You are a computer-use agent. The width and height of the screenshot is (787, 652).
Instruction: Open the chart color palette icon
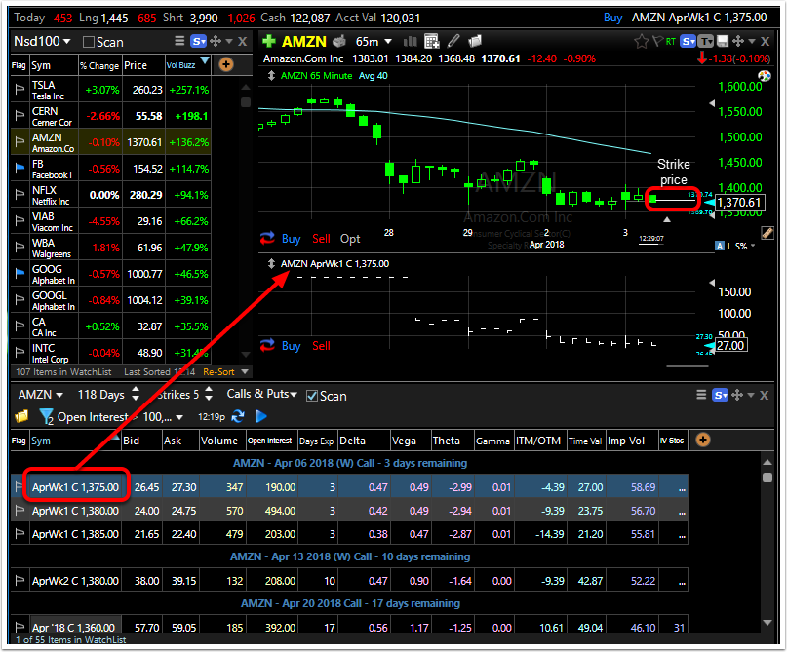[x=764, y=76]
